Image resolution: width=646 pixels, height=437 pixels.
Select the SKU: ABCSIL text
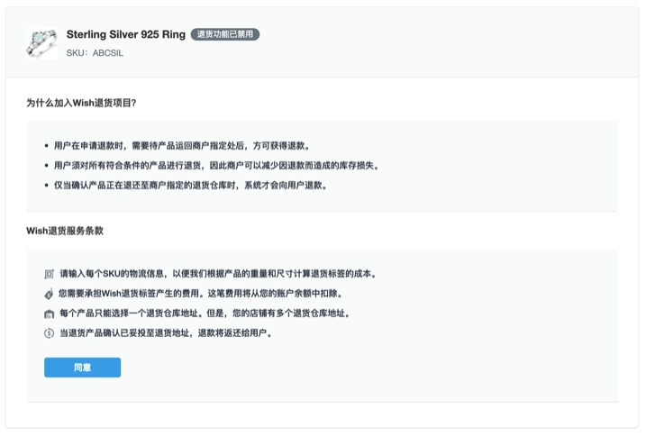[95, 53]
